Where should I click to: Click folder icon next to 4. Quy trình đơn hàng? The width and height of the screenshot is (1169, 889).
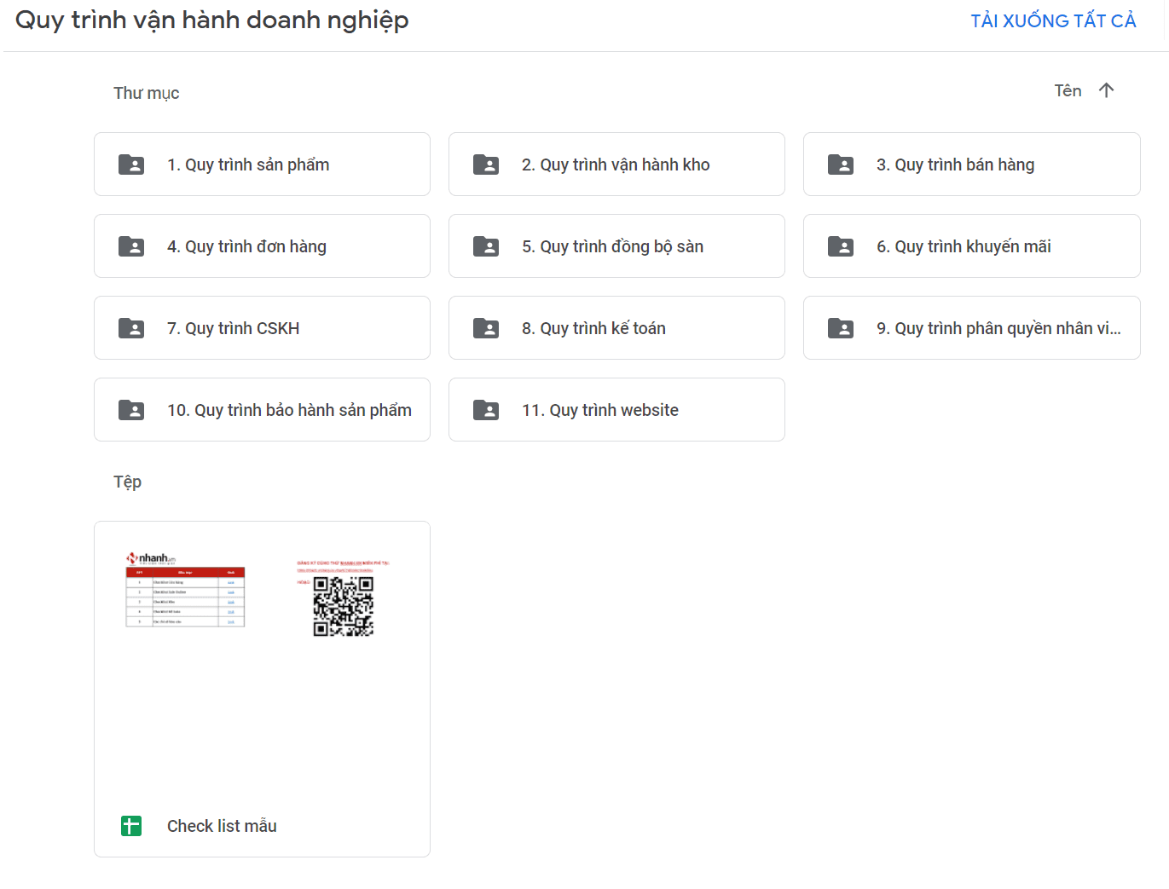click(x=131, y=246)
